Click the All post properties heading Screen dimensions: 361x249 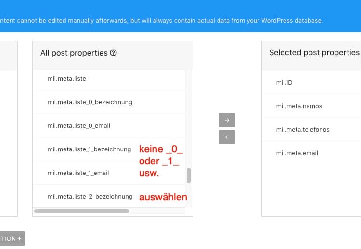[x=74, y=53]
